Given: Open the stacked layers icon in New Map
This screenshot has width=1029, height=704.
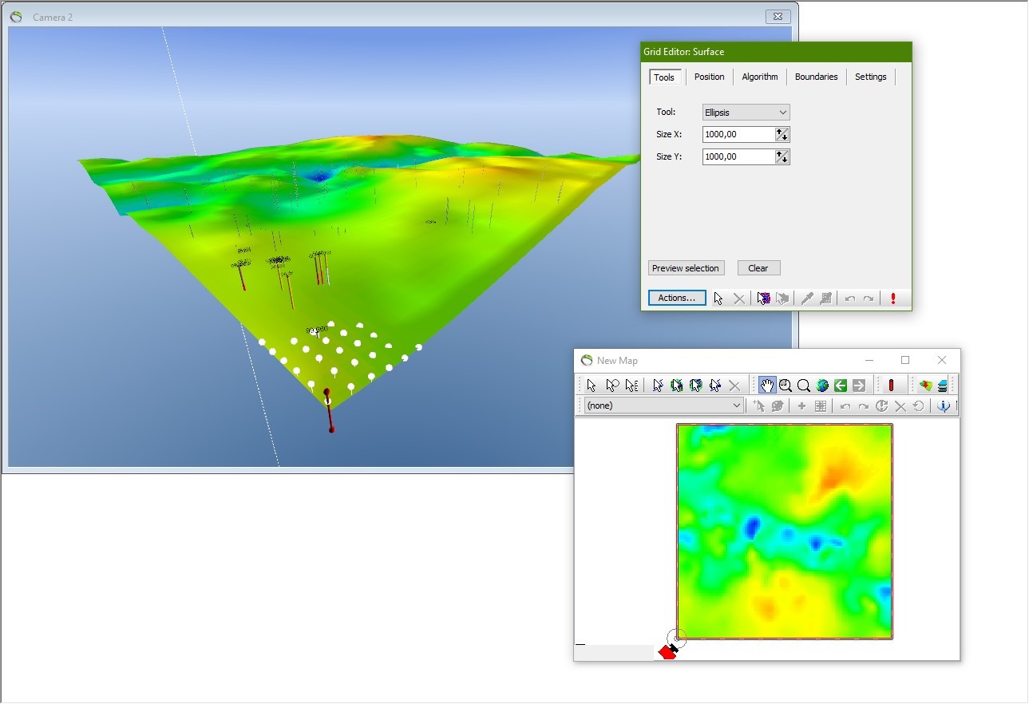Looking at the screenshot, I should click(943, 386).
